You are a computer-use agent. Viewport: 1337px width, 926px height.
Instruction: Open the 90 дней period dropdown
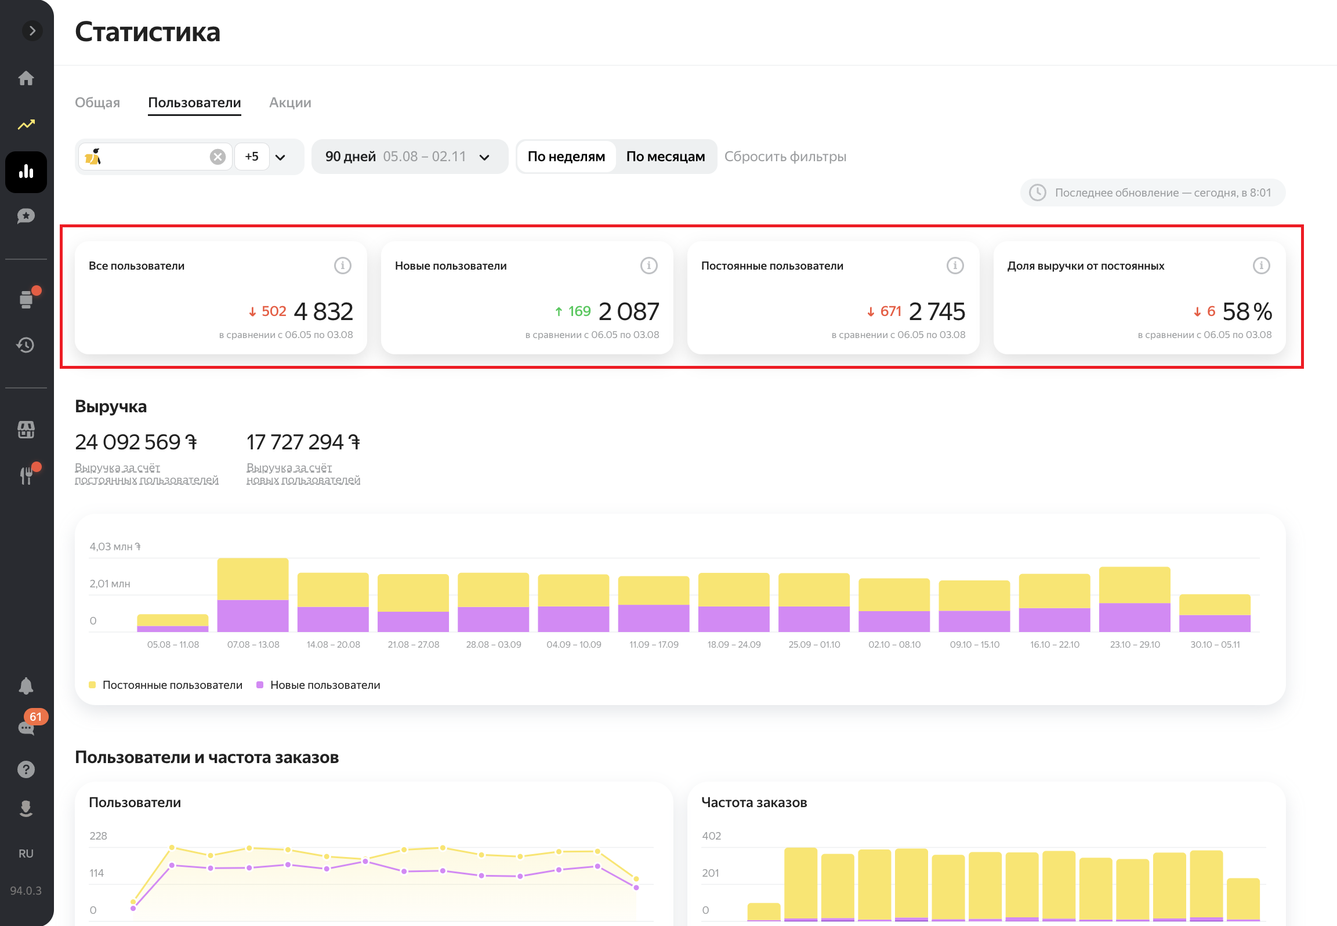click(409, 157)
